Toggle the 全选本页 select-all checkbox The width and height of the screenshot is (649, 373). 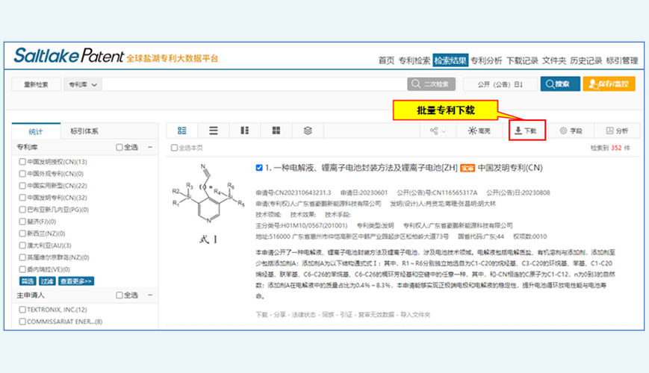point(174,148)
